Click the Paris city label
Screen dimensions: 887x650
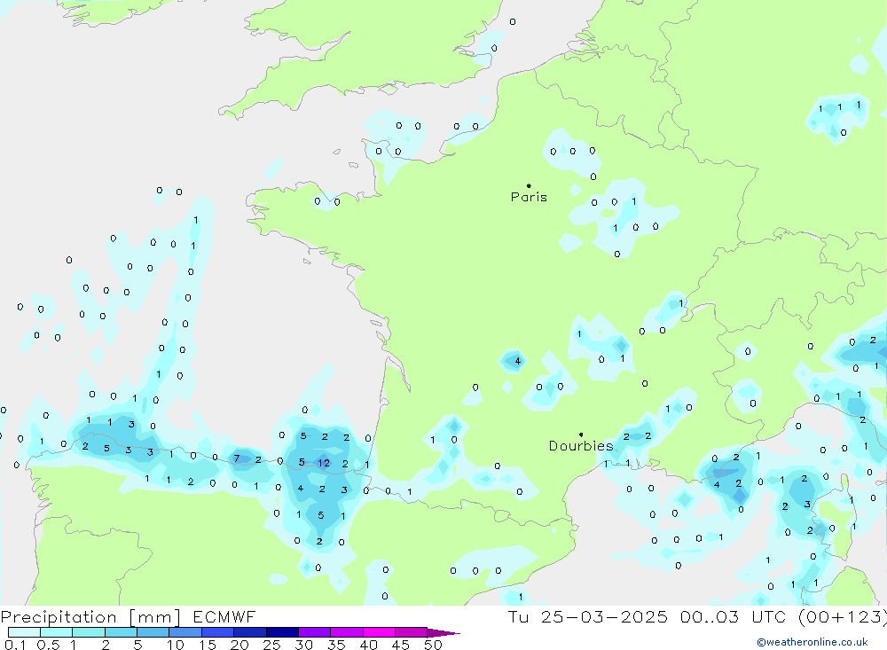[x=529, y=197]
